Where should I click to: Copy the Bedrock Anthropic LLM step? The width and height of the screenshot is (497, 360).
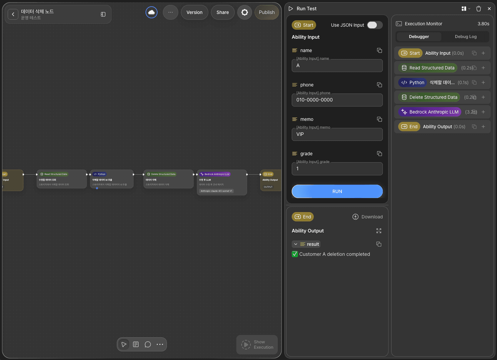474,112
